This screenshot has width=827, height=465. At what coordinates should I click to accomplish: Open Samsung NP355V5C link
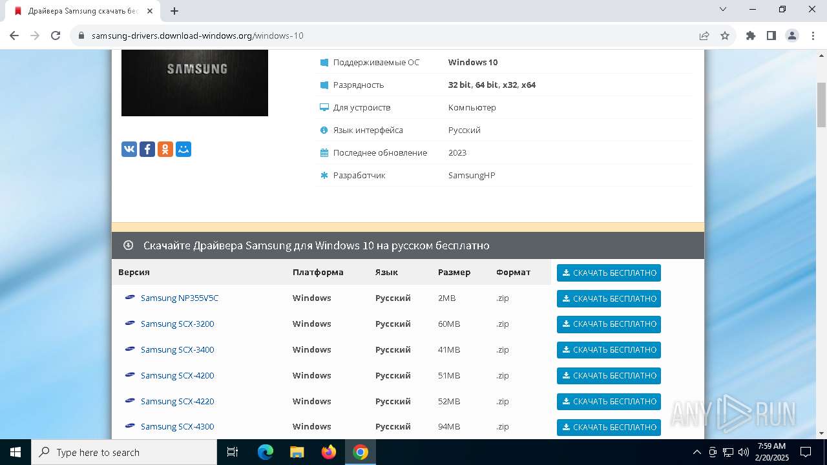point(180,298)
